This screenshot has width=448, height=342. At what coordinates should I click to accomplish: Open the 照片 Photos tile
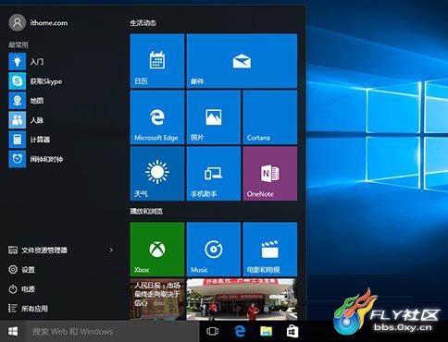[214, 117]
